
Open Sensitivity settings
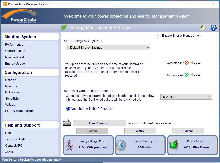tap(12, 99)
